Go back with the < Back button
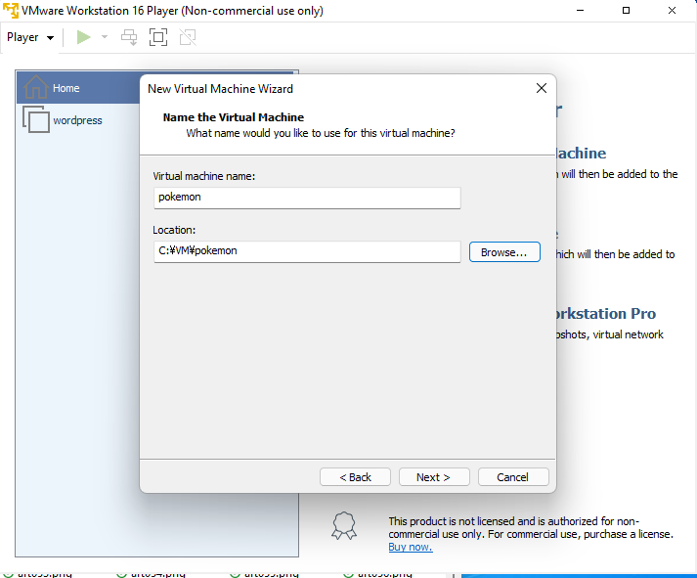The image size is (697, 578). pos(355,477)
